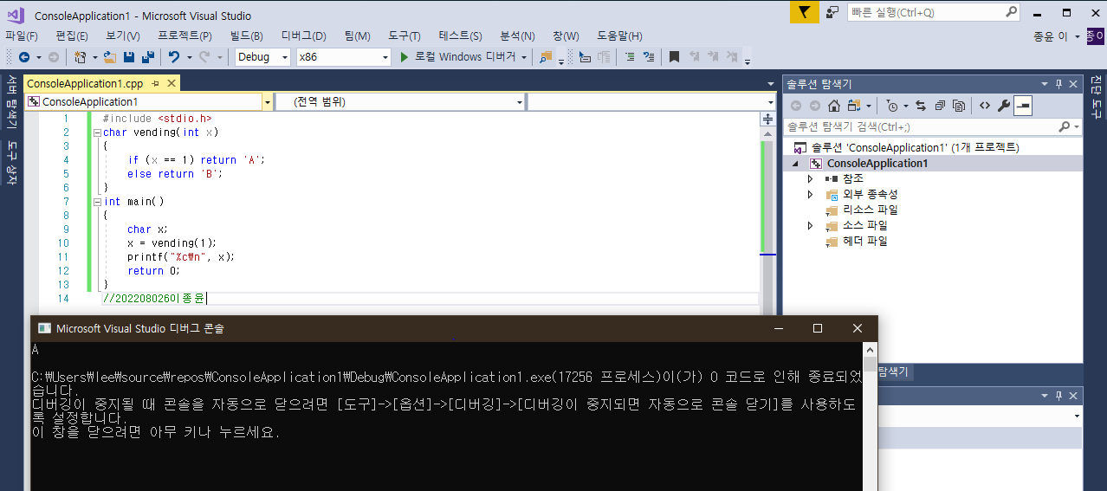1107x491 pixels.
Task: Toggle bookmark with the bookmark icon
Action: point(674,57)
